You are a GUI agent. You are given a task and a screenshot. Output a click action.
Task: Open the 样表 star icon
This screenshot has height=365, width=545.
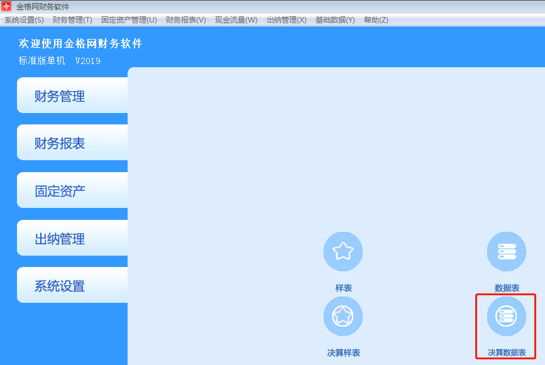[x=343, y=251]
